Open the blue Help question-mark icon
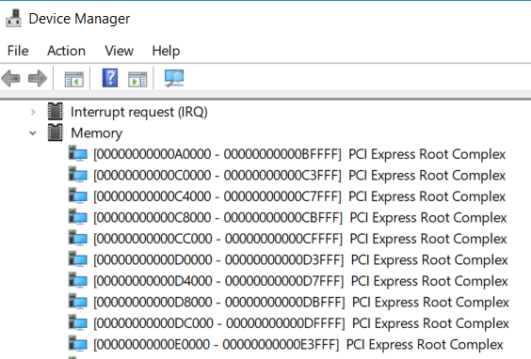This screenshot has width=531, height=359. [110, 78]
